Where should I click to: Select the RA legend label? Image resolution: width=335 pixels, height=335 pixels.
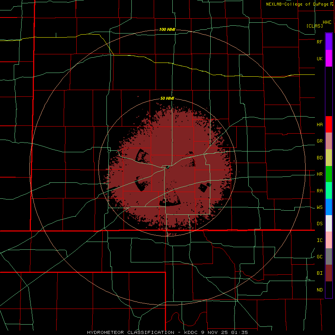[x=319, y=191]
